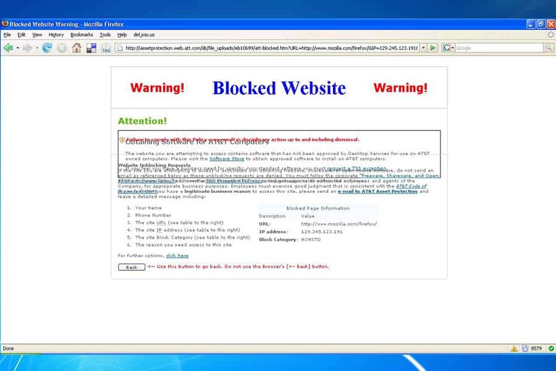
Task: Open the Bookmarks menu
Action: (x=82, y=35)
